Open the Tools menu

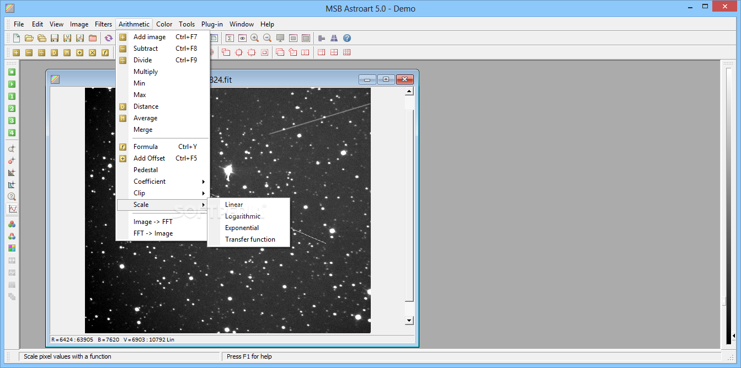(186, 24)
